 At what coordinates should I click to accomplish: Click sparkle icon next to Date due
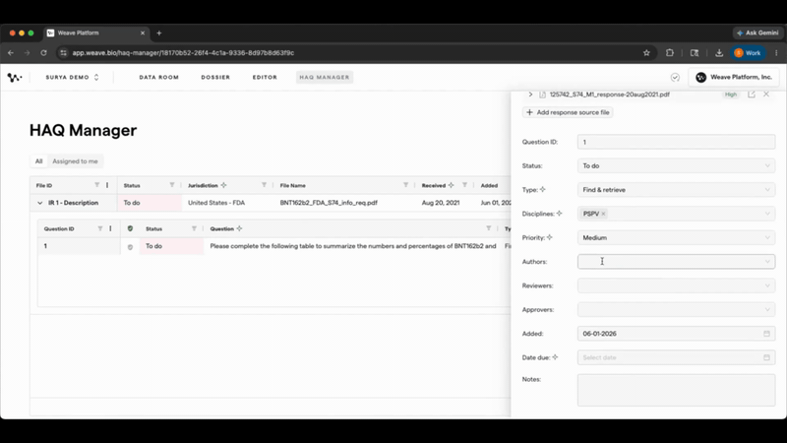click(x=555, y=357)
